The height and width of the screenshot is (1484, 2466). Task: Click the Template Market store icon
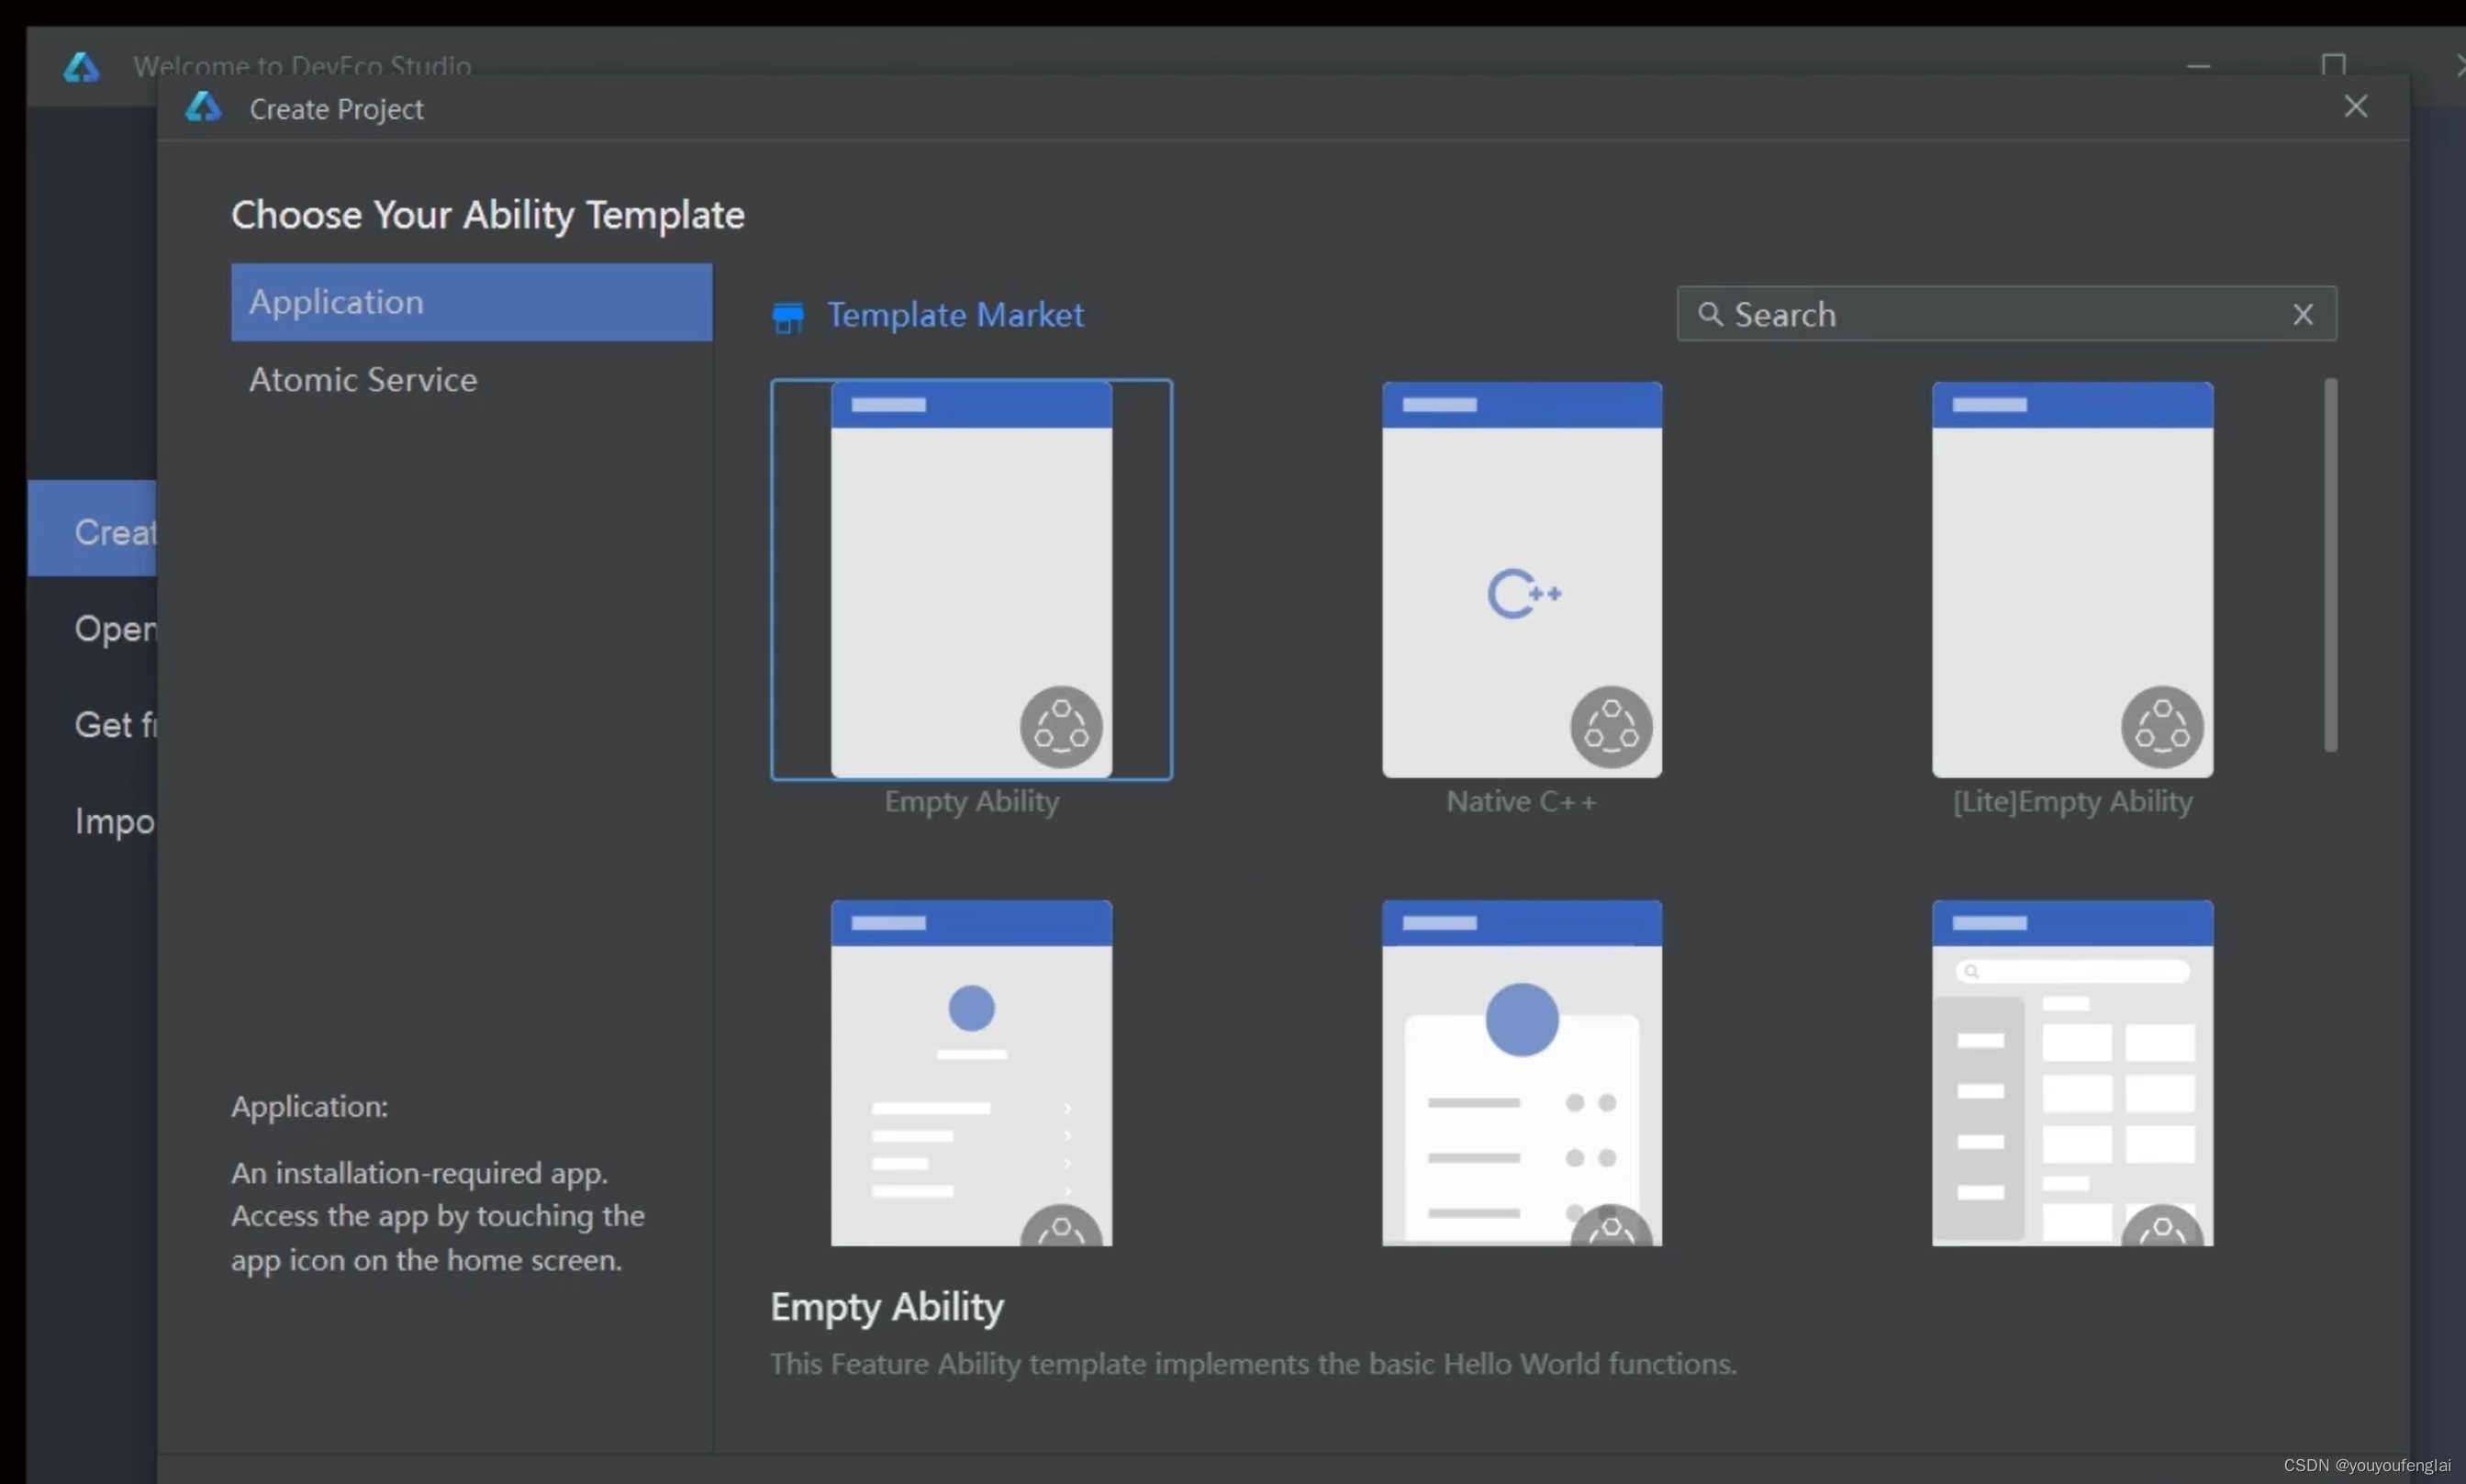point(788,318)
